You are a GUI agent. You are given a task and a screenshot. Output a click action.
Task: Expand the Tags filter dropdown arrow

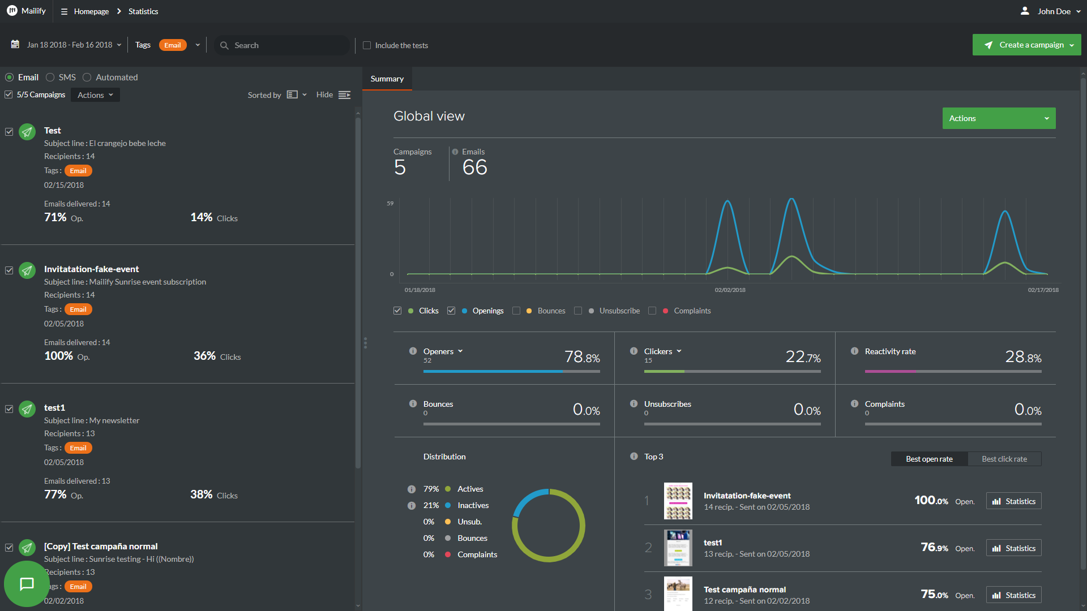[x=198, y=45]
